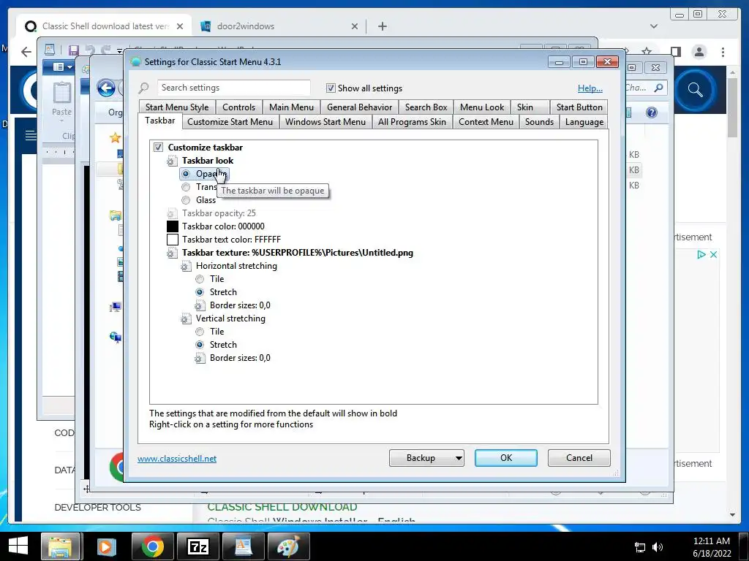Open the Backup dropdown button
749x561 pixels.
(426, 458)
